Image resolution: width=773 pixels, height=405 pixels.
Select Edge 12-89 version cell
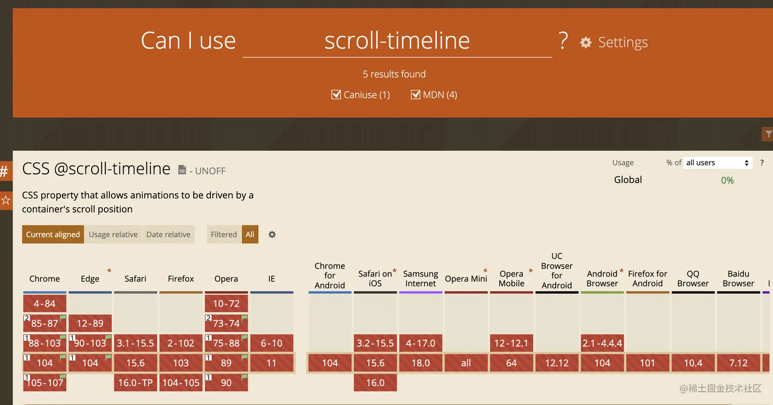90,323
